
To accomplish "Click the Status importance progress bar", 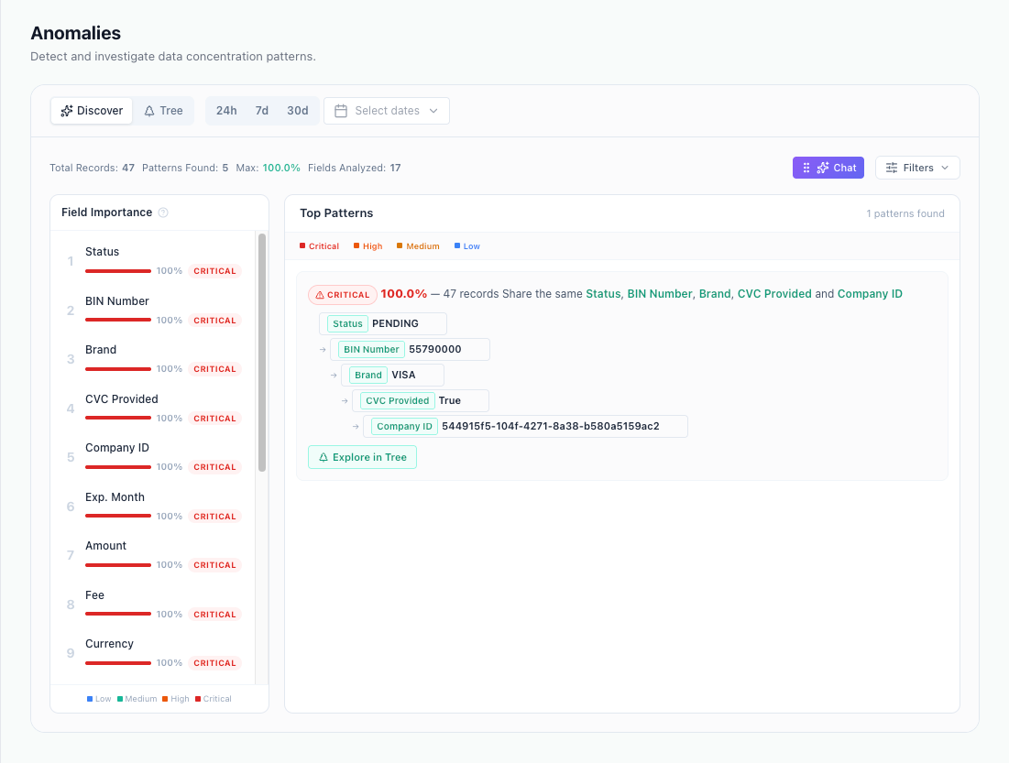I will pos(117,270).
